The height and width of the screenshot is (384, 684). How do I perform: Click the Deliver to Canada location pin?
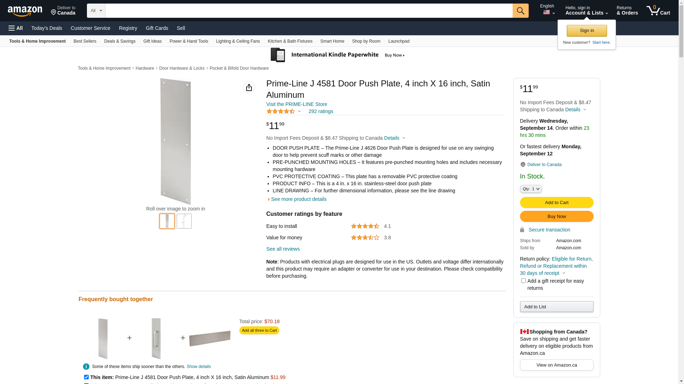pyautogui.click(x=523, y=165)
